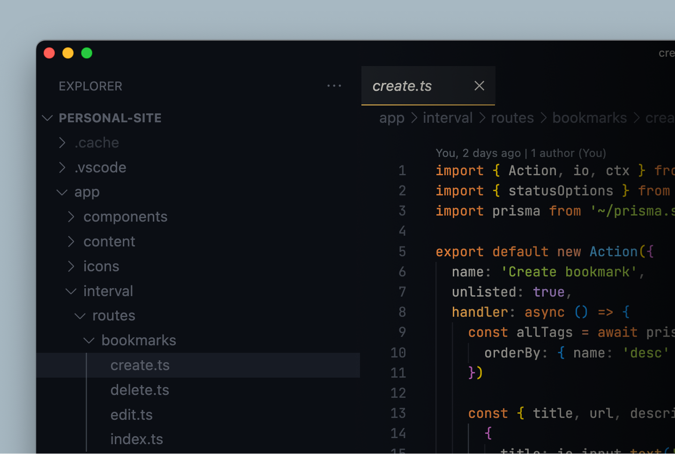
Task: Select create.ts in the file tree
Action: (x=140, y=365)
